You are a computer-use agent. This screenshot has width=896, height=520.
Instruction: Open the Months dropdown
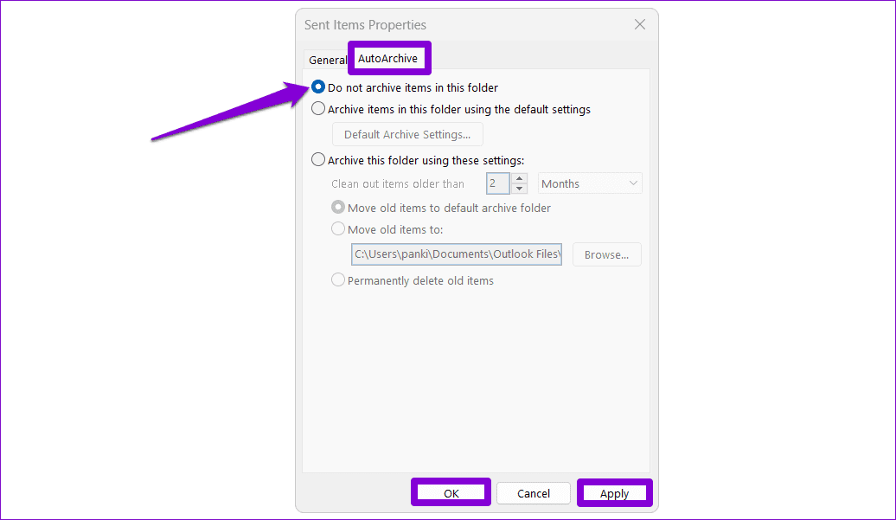(588, 183)
